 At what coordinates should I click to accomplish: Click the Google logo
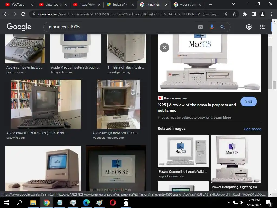click(19, 27)
